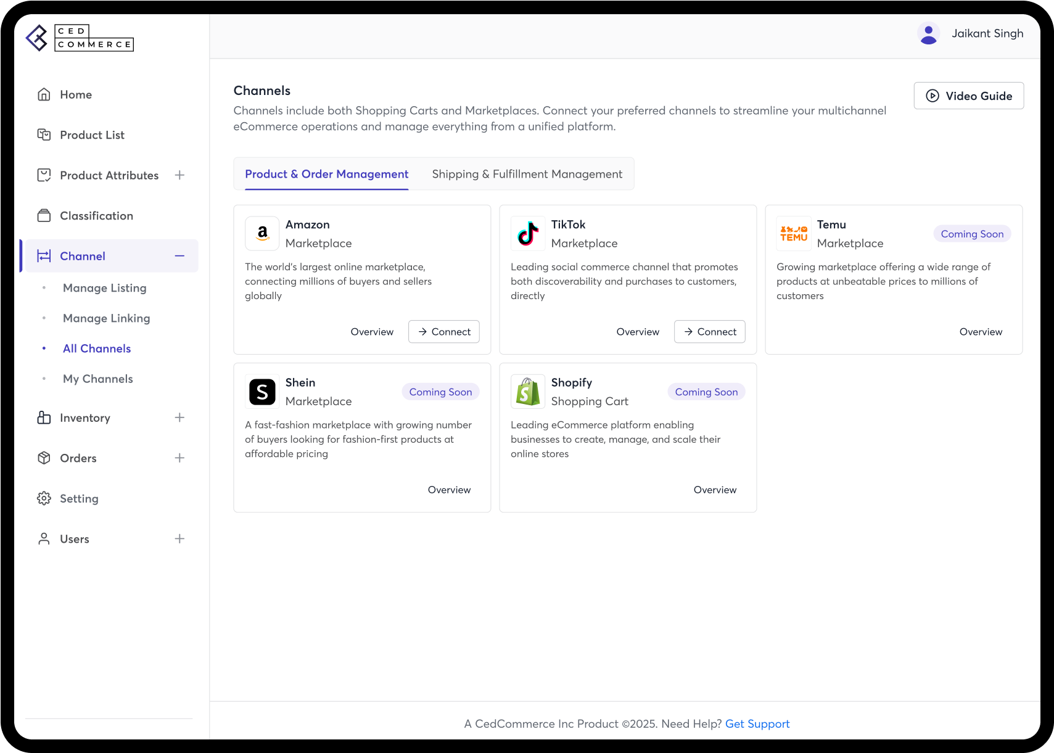This screenshot has width=1054, height=753.
Task: Click the Home house icon
Action: tap(44, 94)
